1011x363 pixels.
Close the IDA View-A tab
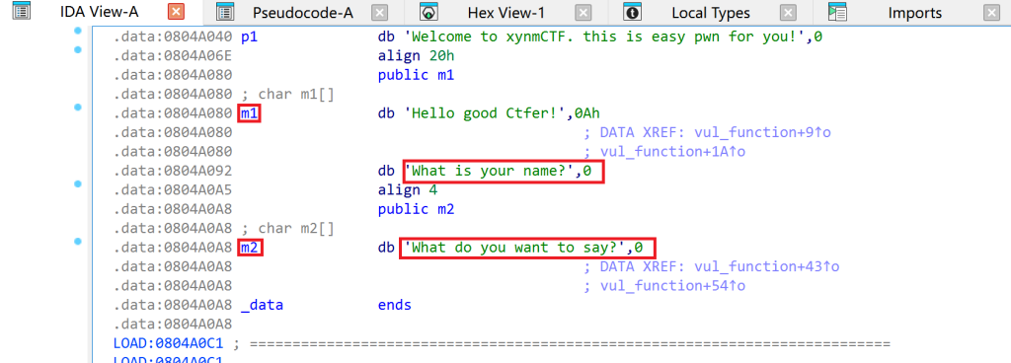[x=176, y=12]
